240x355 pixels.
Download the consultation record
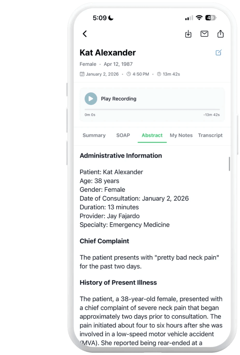[x=188, y=34]
